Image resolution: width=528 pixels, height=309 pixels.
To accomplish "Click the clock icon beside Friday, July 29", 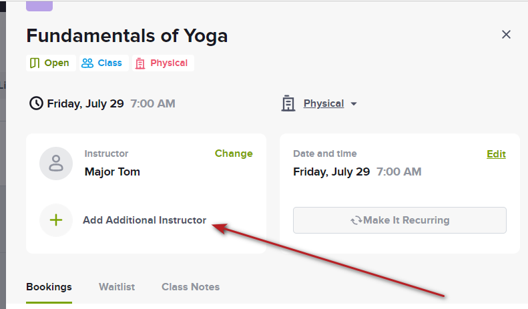I will point(36,103).
